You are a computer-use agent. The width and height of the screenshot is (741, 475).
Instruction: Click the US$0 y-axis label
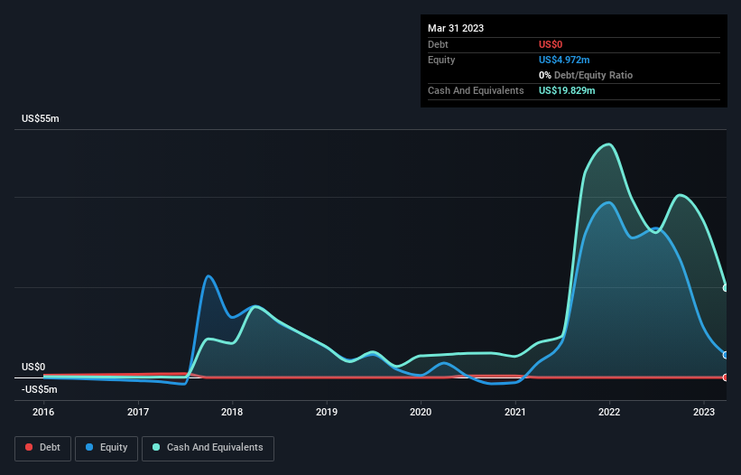coord(33,368)
